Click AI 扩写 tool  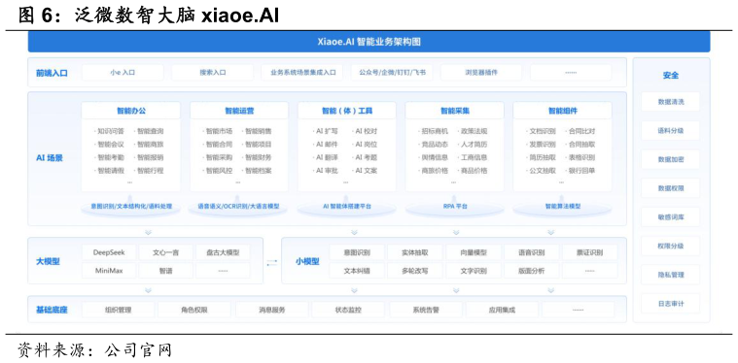coord(327,131)
